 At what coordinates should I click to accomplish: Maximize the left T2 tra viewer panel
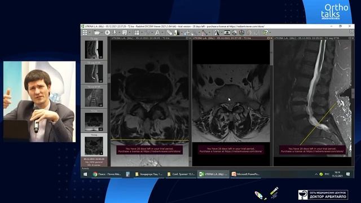(187, 38)
